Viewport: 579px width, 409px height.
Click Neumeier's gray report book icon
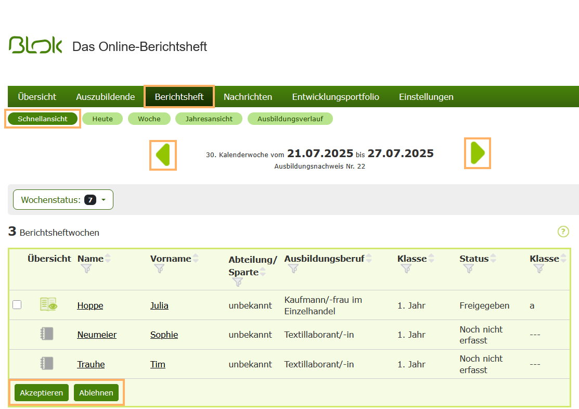tap(46, 334)
